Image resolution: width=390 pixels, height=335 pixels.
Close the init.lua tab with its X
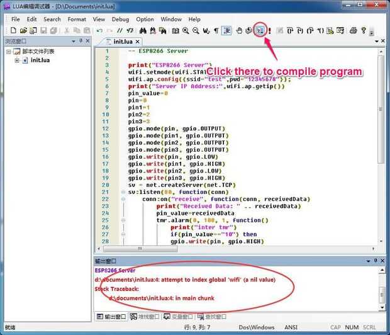point(138,42)
